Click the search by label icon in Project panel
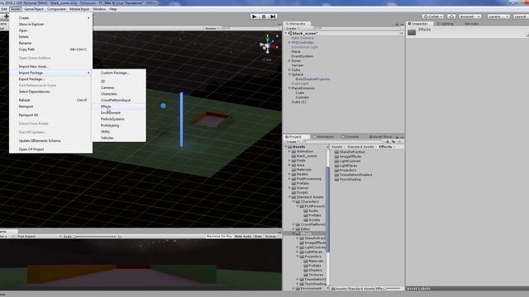 coord(393,142)
